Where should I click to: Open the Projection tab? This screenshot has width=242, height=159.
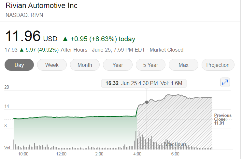[218, 65]
